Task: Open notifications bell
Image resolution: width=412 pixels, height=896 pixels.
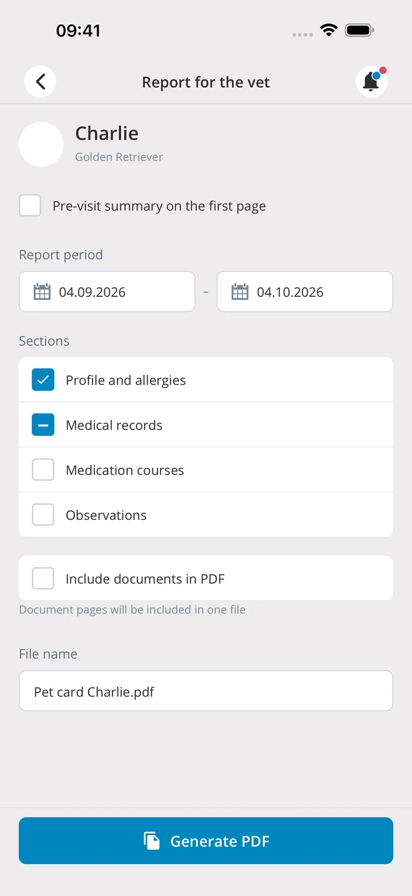Action: click(371, 82)
